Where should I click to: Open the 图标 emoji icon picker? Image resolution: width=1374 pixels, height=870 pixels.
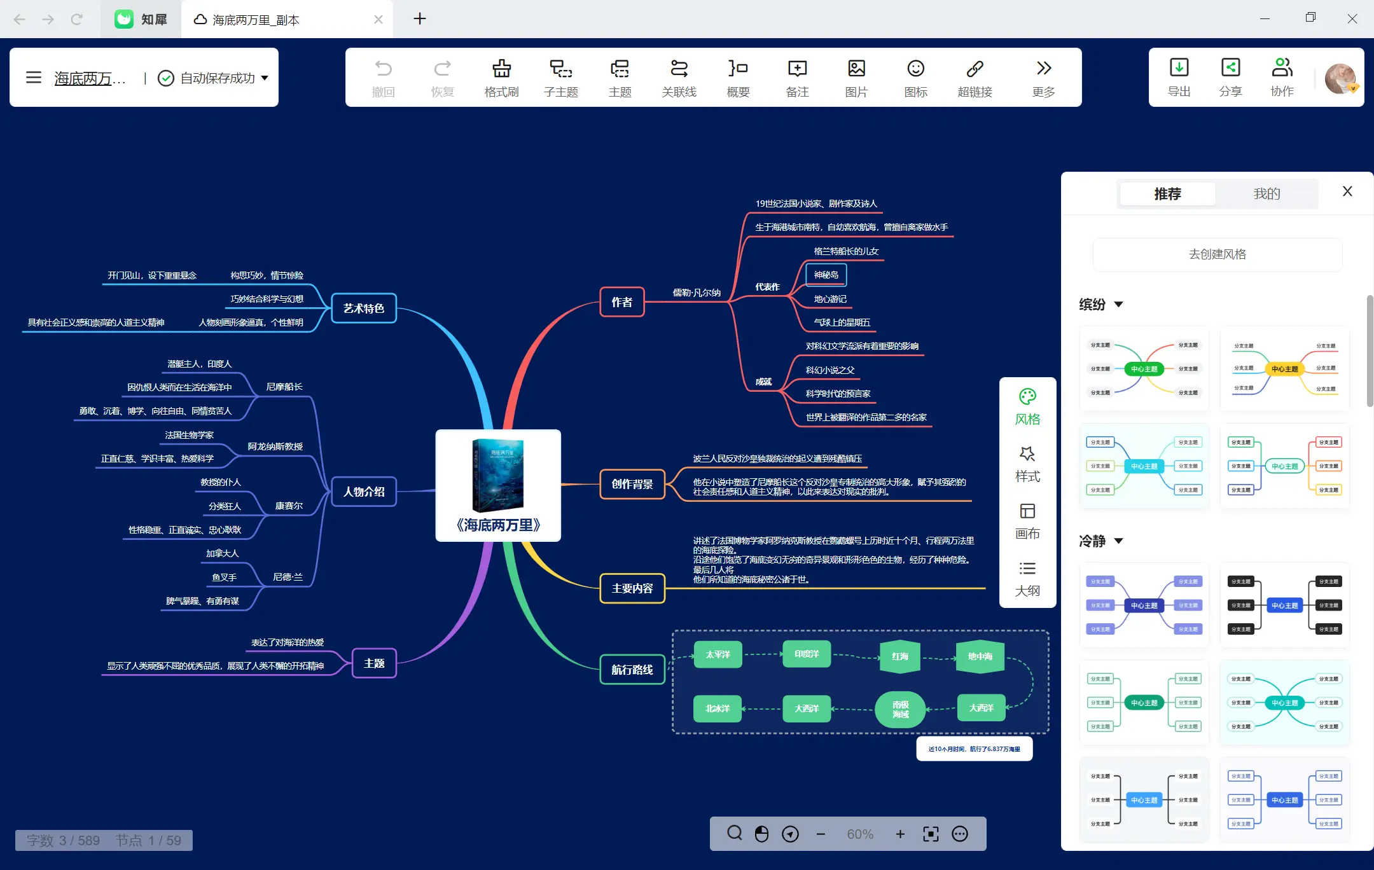pos(915,78)
